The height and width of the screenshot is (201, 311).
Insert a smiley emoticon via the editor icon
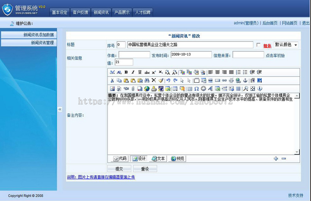[x=204, y=88]
